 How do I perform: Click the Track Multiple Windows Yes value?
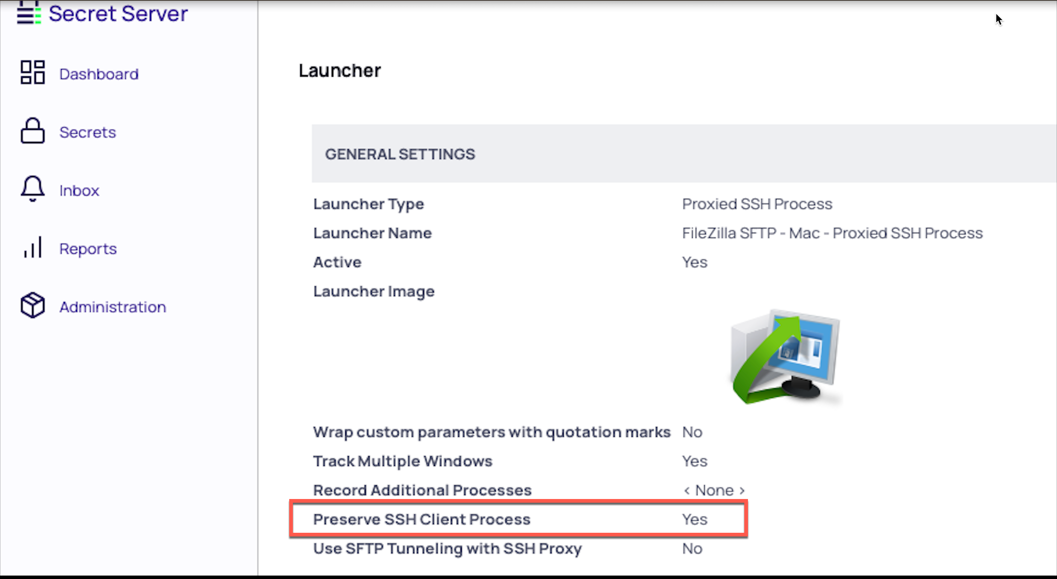click(694, 461)
